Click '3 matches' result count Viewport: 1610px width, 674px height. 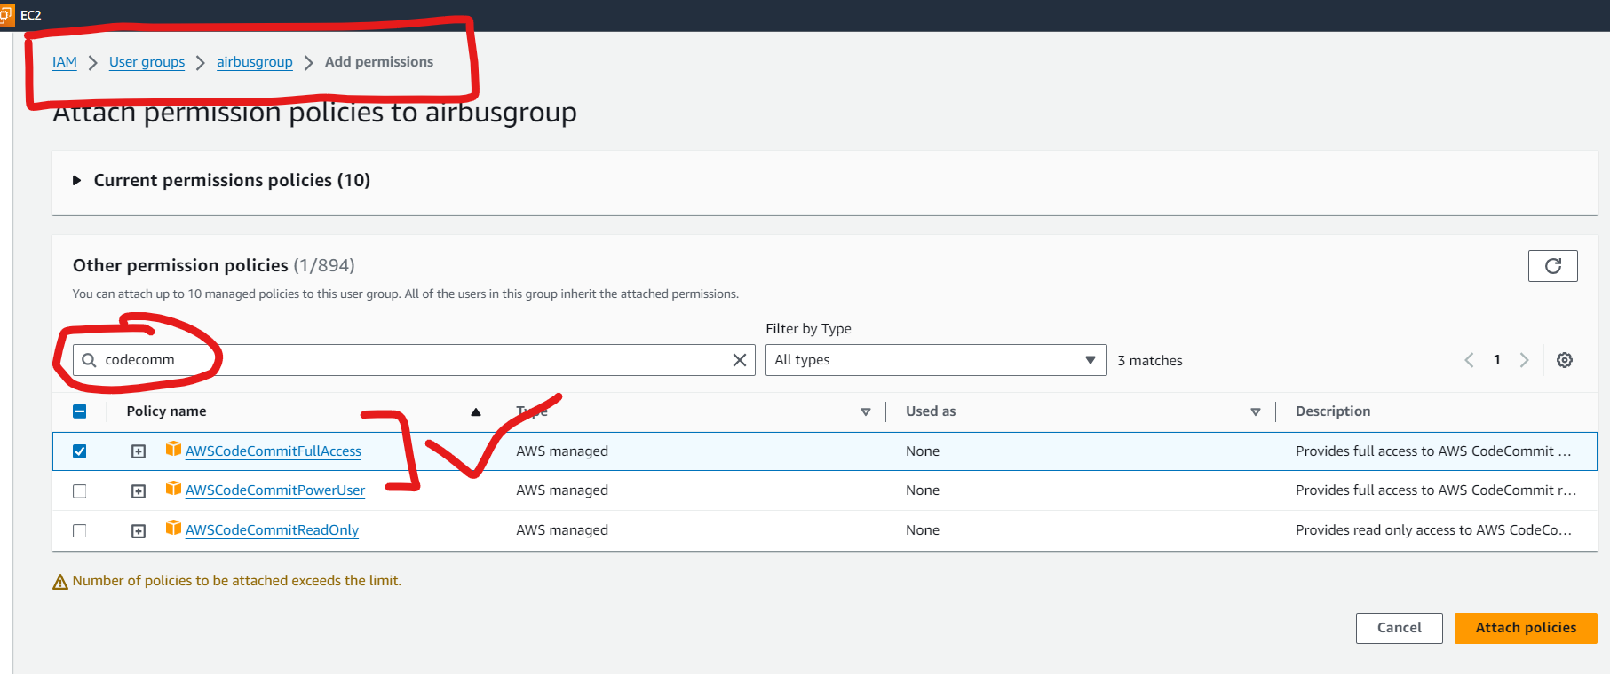pos(1150,361)
